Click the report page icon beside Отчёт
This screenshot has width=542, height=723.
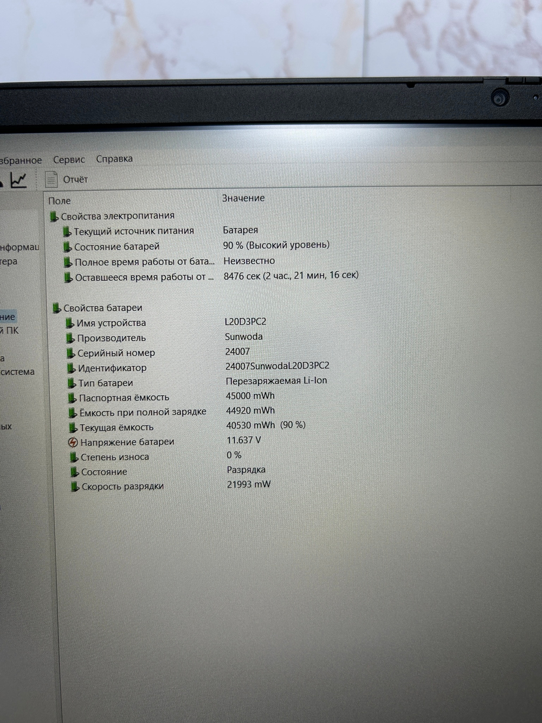(51, 180)
